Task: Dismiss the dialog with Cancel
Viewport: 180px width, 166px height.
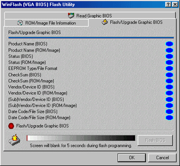Action: click(162, 157)
